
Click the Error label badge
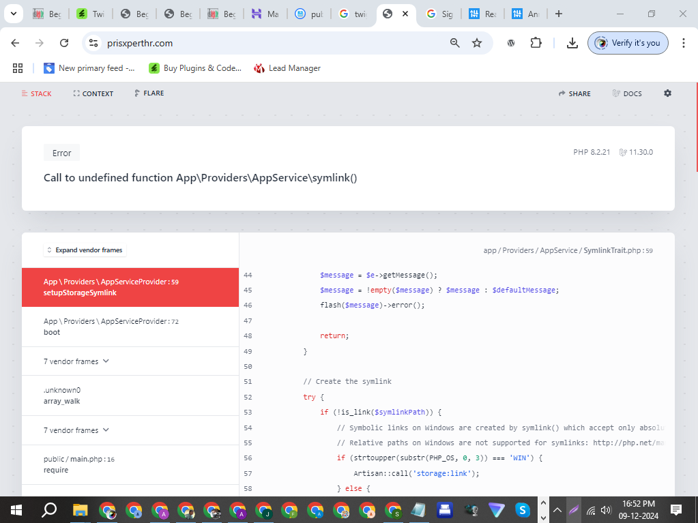coord(61,153)
